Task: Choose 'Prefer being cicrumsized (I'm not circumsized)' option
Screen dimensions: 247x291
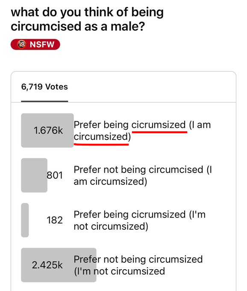Action: pyautogui.click(x=140, y=220)
